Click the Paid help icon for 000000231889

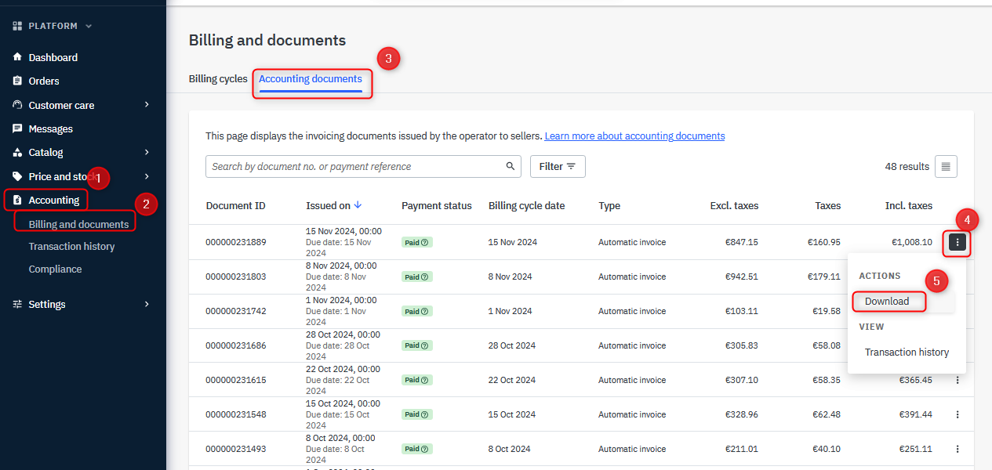[425, 243]
